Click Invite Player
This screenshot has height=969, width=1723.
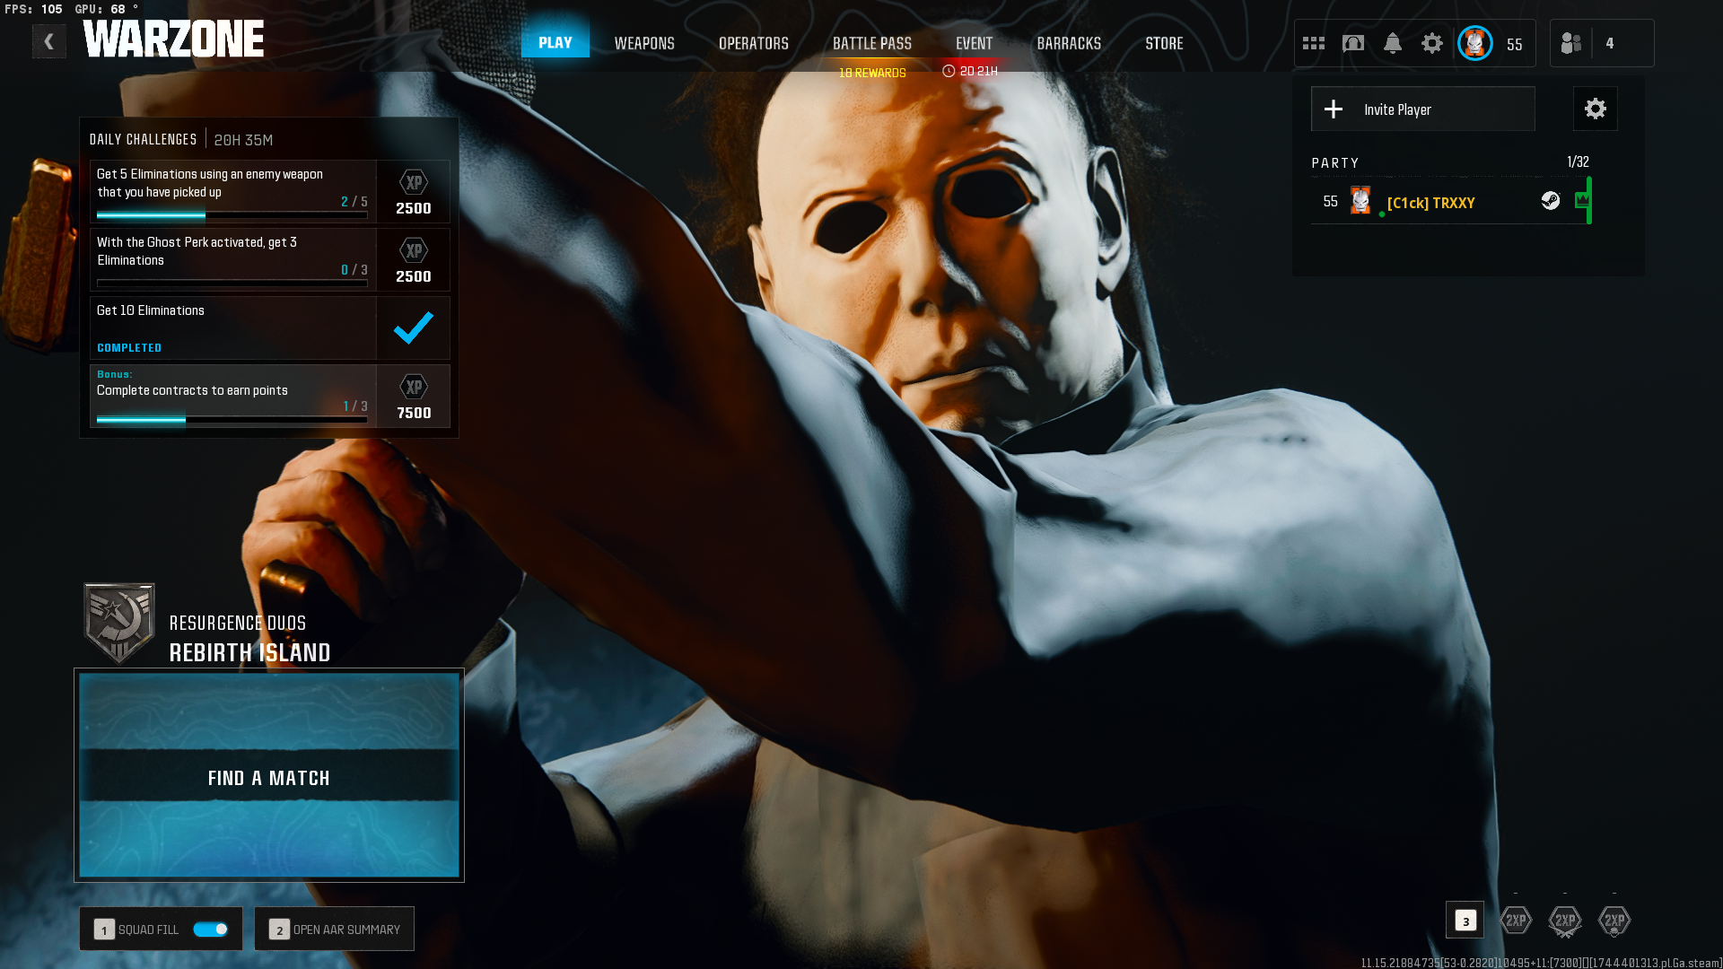[x=1423, y=109]
